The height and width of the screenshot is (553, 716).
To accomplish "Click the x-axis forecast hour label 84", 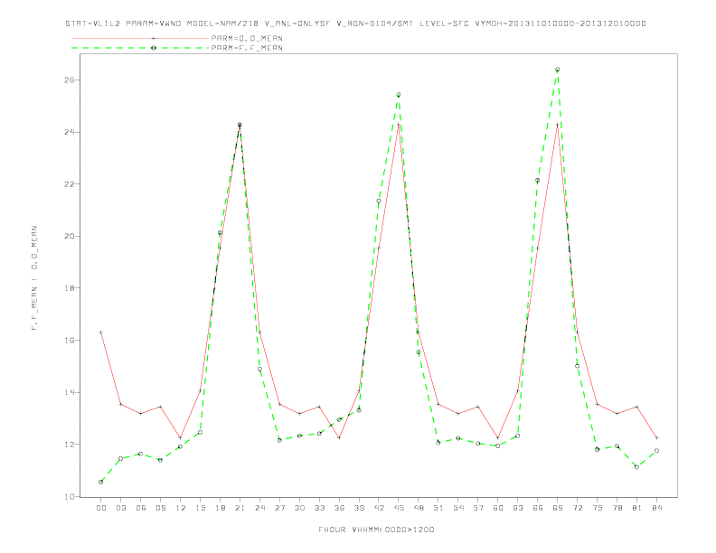I will click(657, 508).
